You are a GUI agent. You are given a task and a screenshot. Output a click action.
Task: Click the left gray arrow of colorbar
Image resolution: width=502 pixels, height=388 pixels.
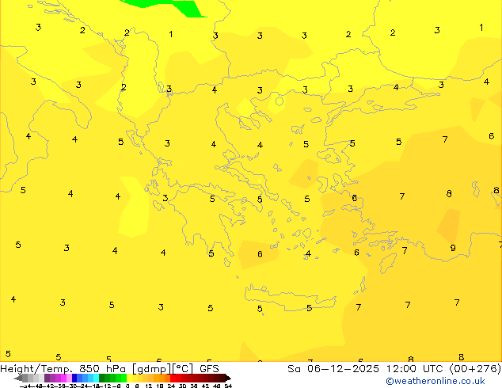tap(18, 378)
